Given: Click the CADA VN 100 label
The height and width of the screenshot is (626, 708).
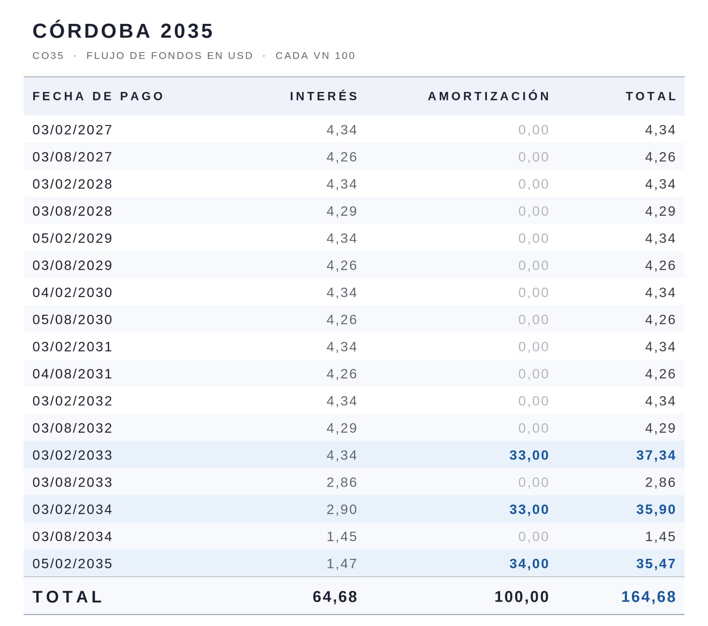Looking at the screenshot, I should (x=315, y=56).
